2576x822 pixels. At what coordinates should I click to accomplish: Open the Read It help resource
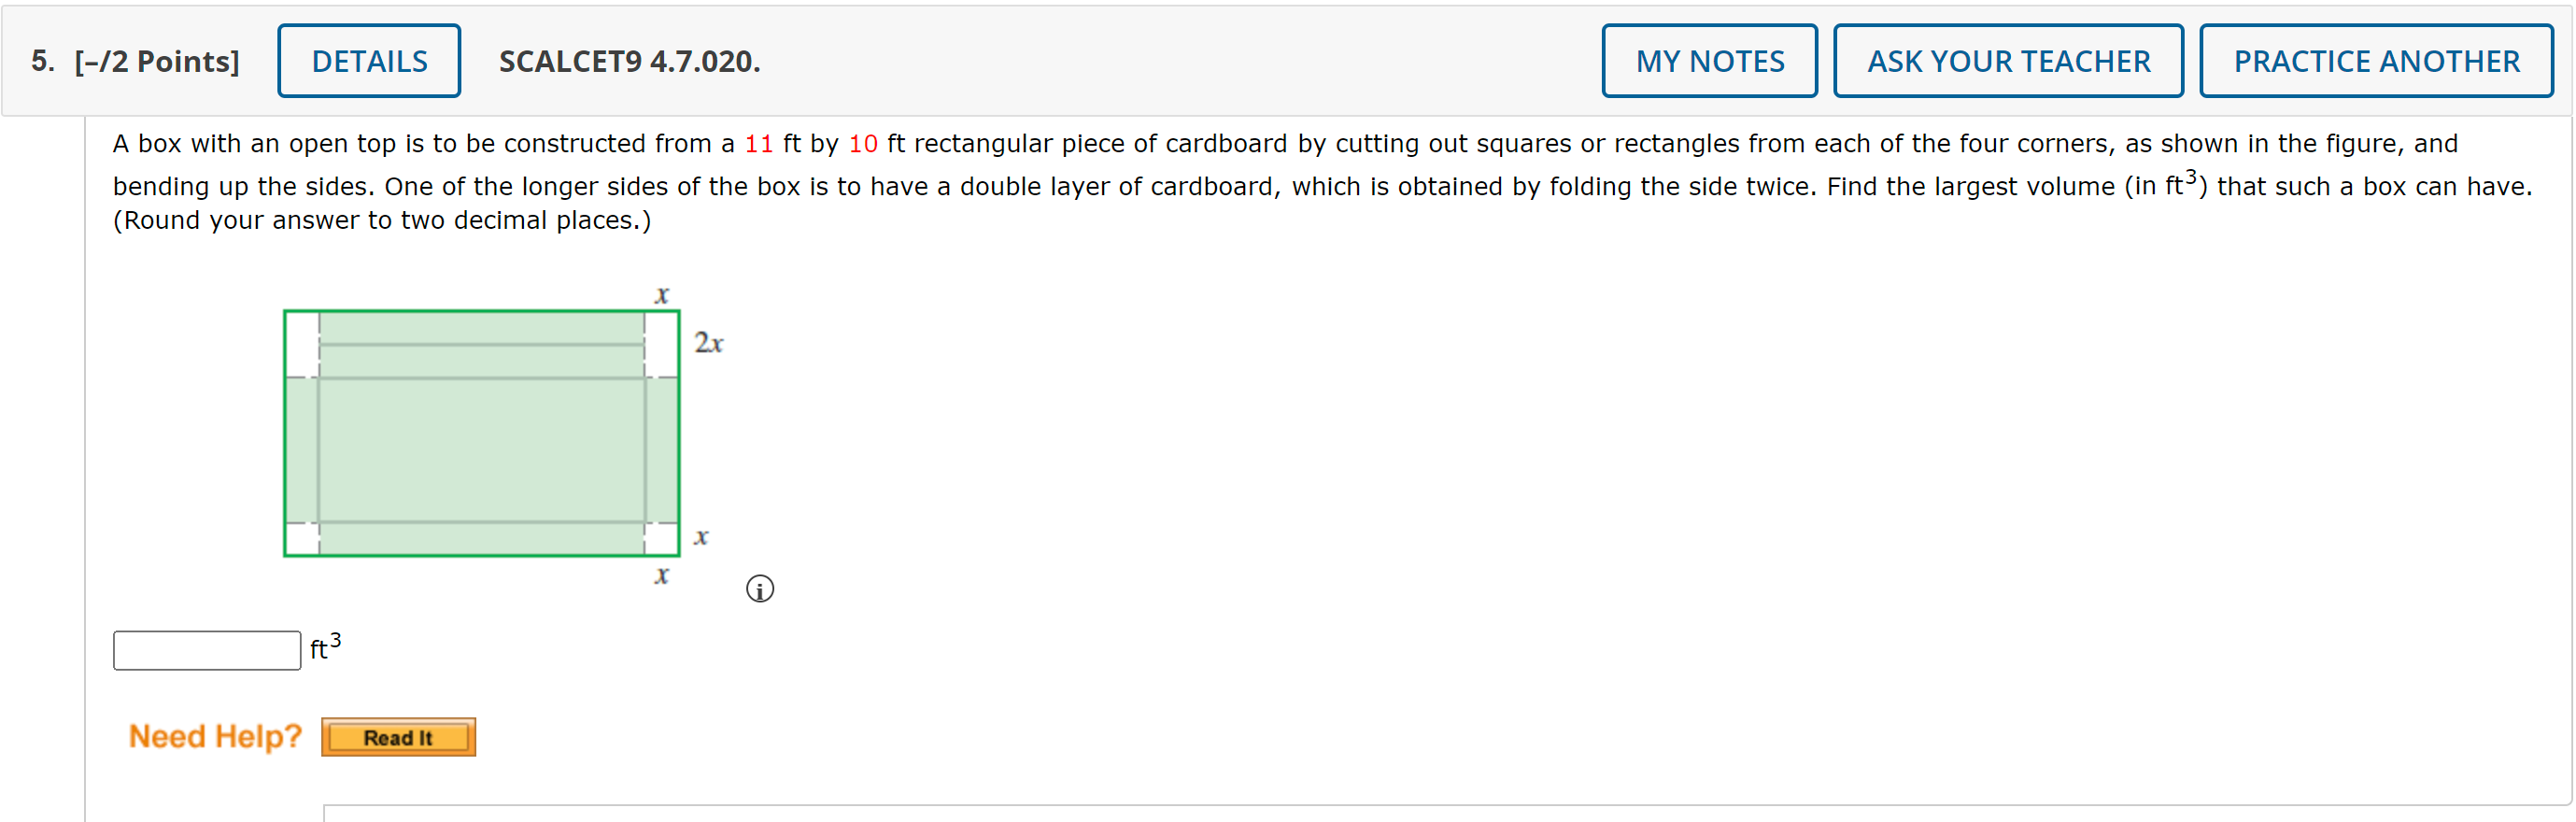coord(397,737)
